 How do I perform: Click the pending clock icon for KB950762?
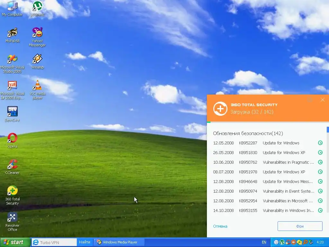(x=320, y=162)
